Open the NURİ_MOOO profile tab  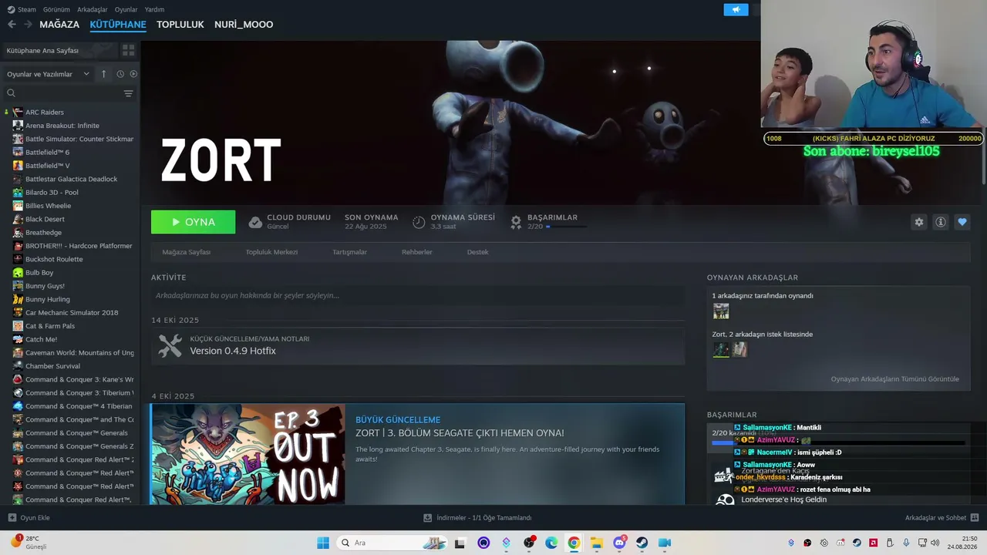(244, 25)
